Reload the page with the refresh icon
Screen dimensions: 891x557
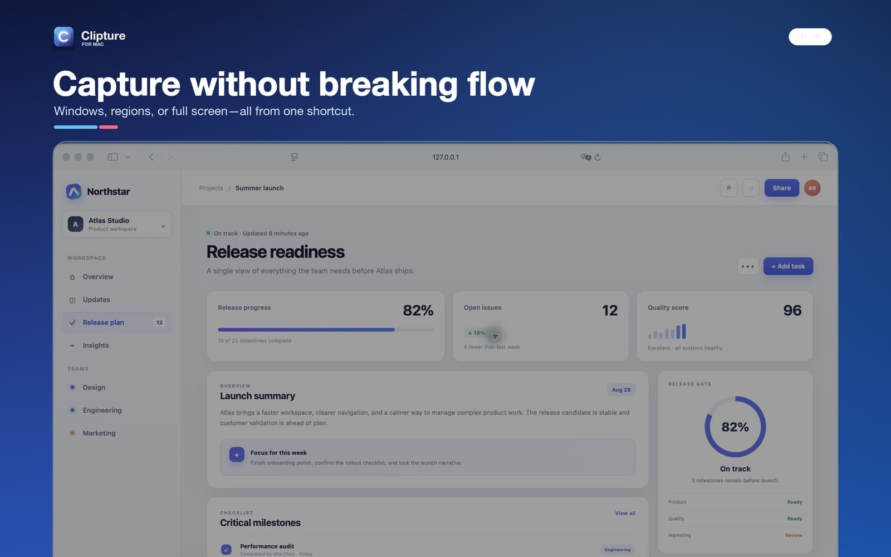pyautogui.click(x=597, y=157)
